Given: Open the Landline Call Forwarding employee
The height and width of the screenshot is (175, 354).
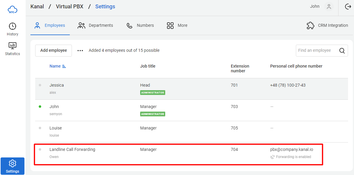Looking at the screenshot, I should [72, 149].
